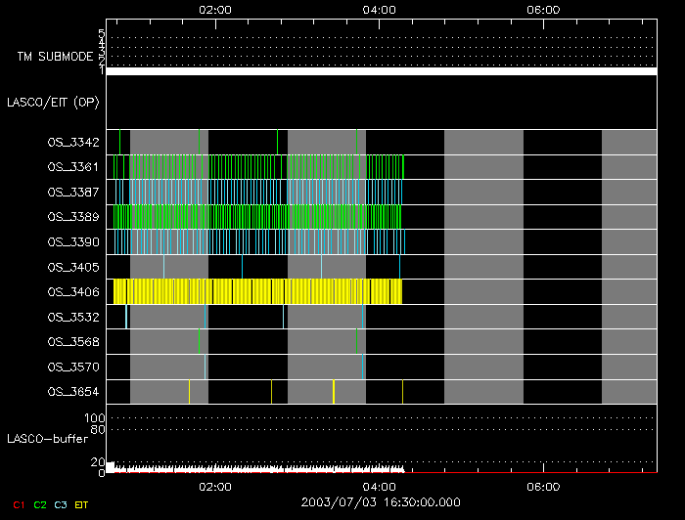Click the LASCO-buffer label
The height and width of the screenshot is (520, 685).
pos(55,438)
